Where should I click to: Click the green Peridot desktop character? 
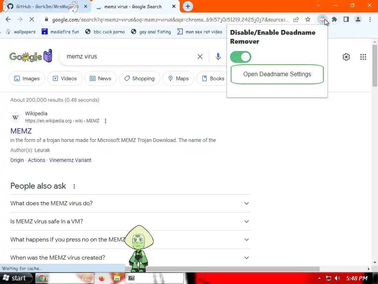point(139,249)
